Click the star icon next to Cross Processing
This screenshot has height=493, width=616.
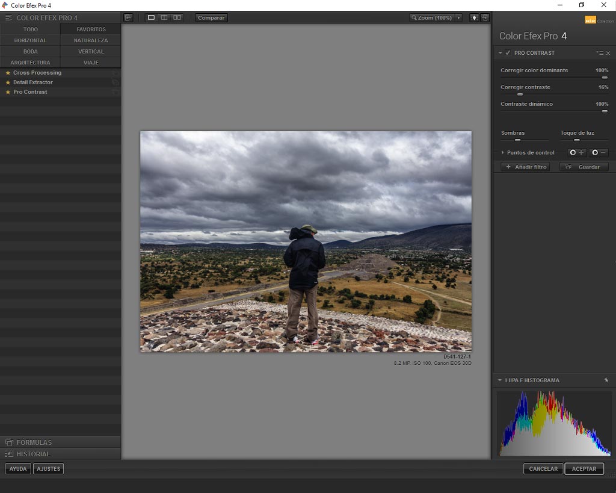8,73
